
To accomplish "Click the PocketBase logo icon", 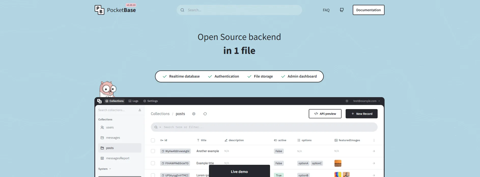I will 100,10.
